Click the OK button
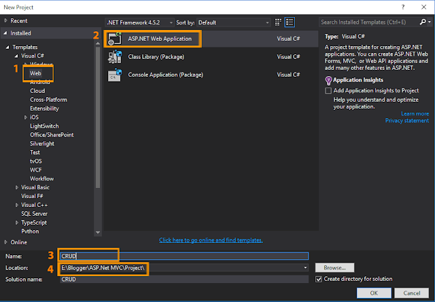The width and height of the screenshot is (435, 302). pyautogui.click(x=374, y=293)
